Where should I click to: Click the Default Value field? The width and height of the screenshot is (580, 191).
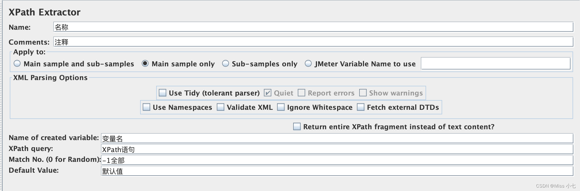337,171
